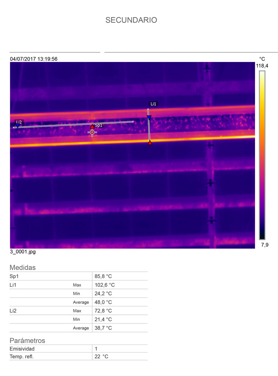The height and width of the screenshot is (376, 278).
Task: Click the Sp1 value 85,8 °C
Action: pyautogui.click(x=103, y=276)
